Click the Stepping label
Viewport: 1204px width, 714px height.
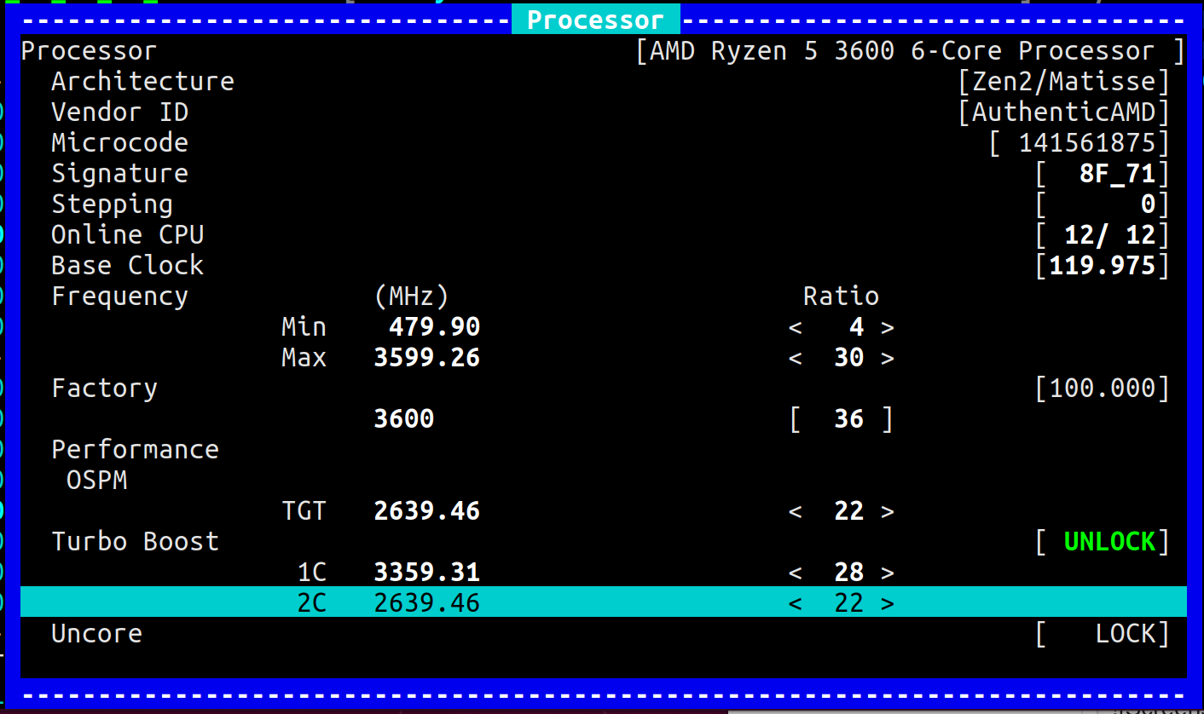click(113, 204)
